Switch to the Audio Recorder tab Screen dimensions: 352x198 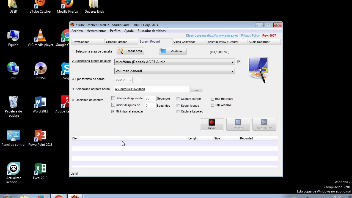pos(264,42)
